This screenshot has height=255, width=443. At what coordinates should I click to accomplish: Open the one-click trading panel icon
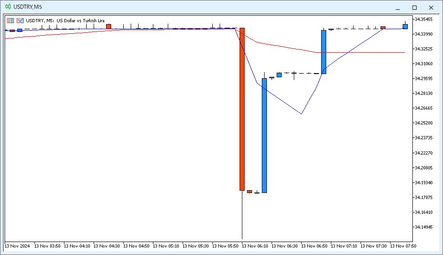pos(11,20)
